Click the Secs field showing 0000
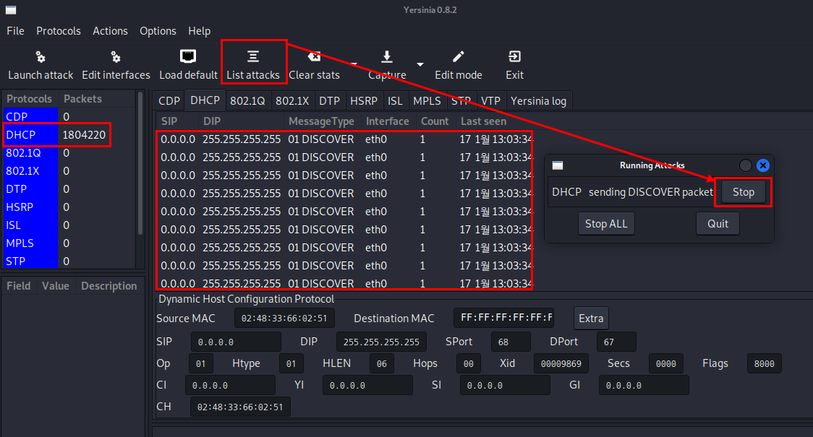813x437 pixels. 665,363
